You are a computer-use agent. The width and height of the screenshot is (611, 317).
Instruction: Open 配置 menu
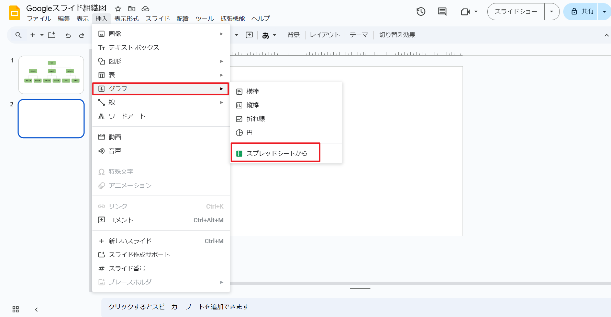click(182, 19)
